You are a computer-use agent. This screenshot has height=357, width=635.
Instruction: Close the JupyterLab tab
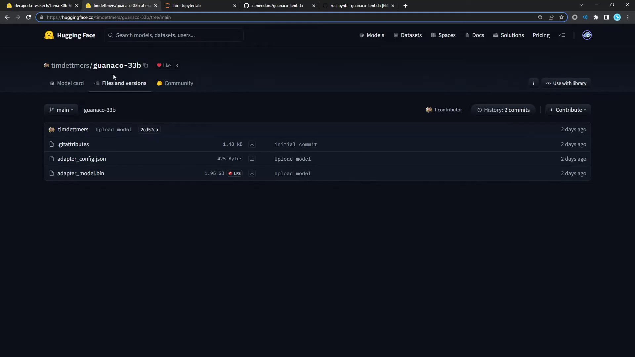(x=235, y=6)
